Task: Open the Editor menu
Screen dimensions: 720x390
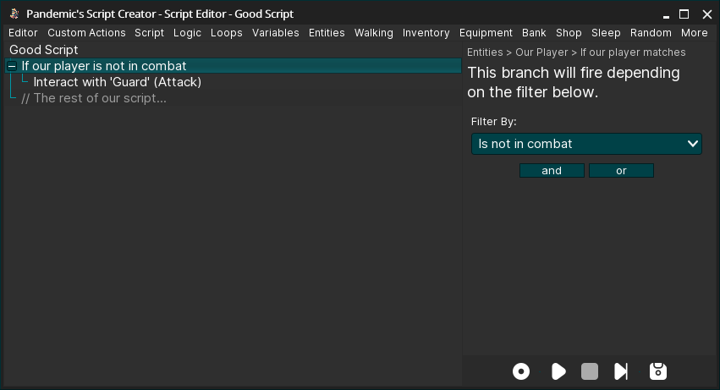Action: (x=23, y=33)
